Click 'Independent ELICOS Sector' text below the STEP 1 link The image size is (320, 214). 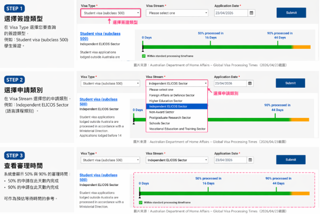tap(100, 44)
